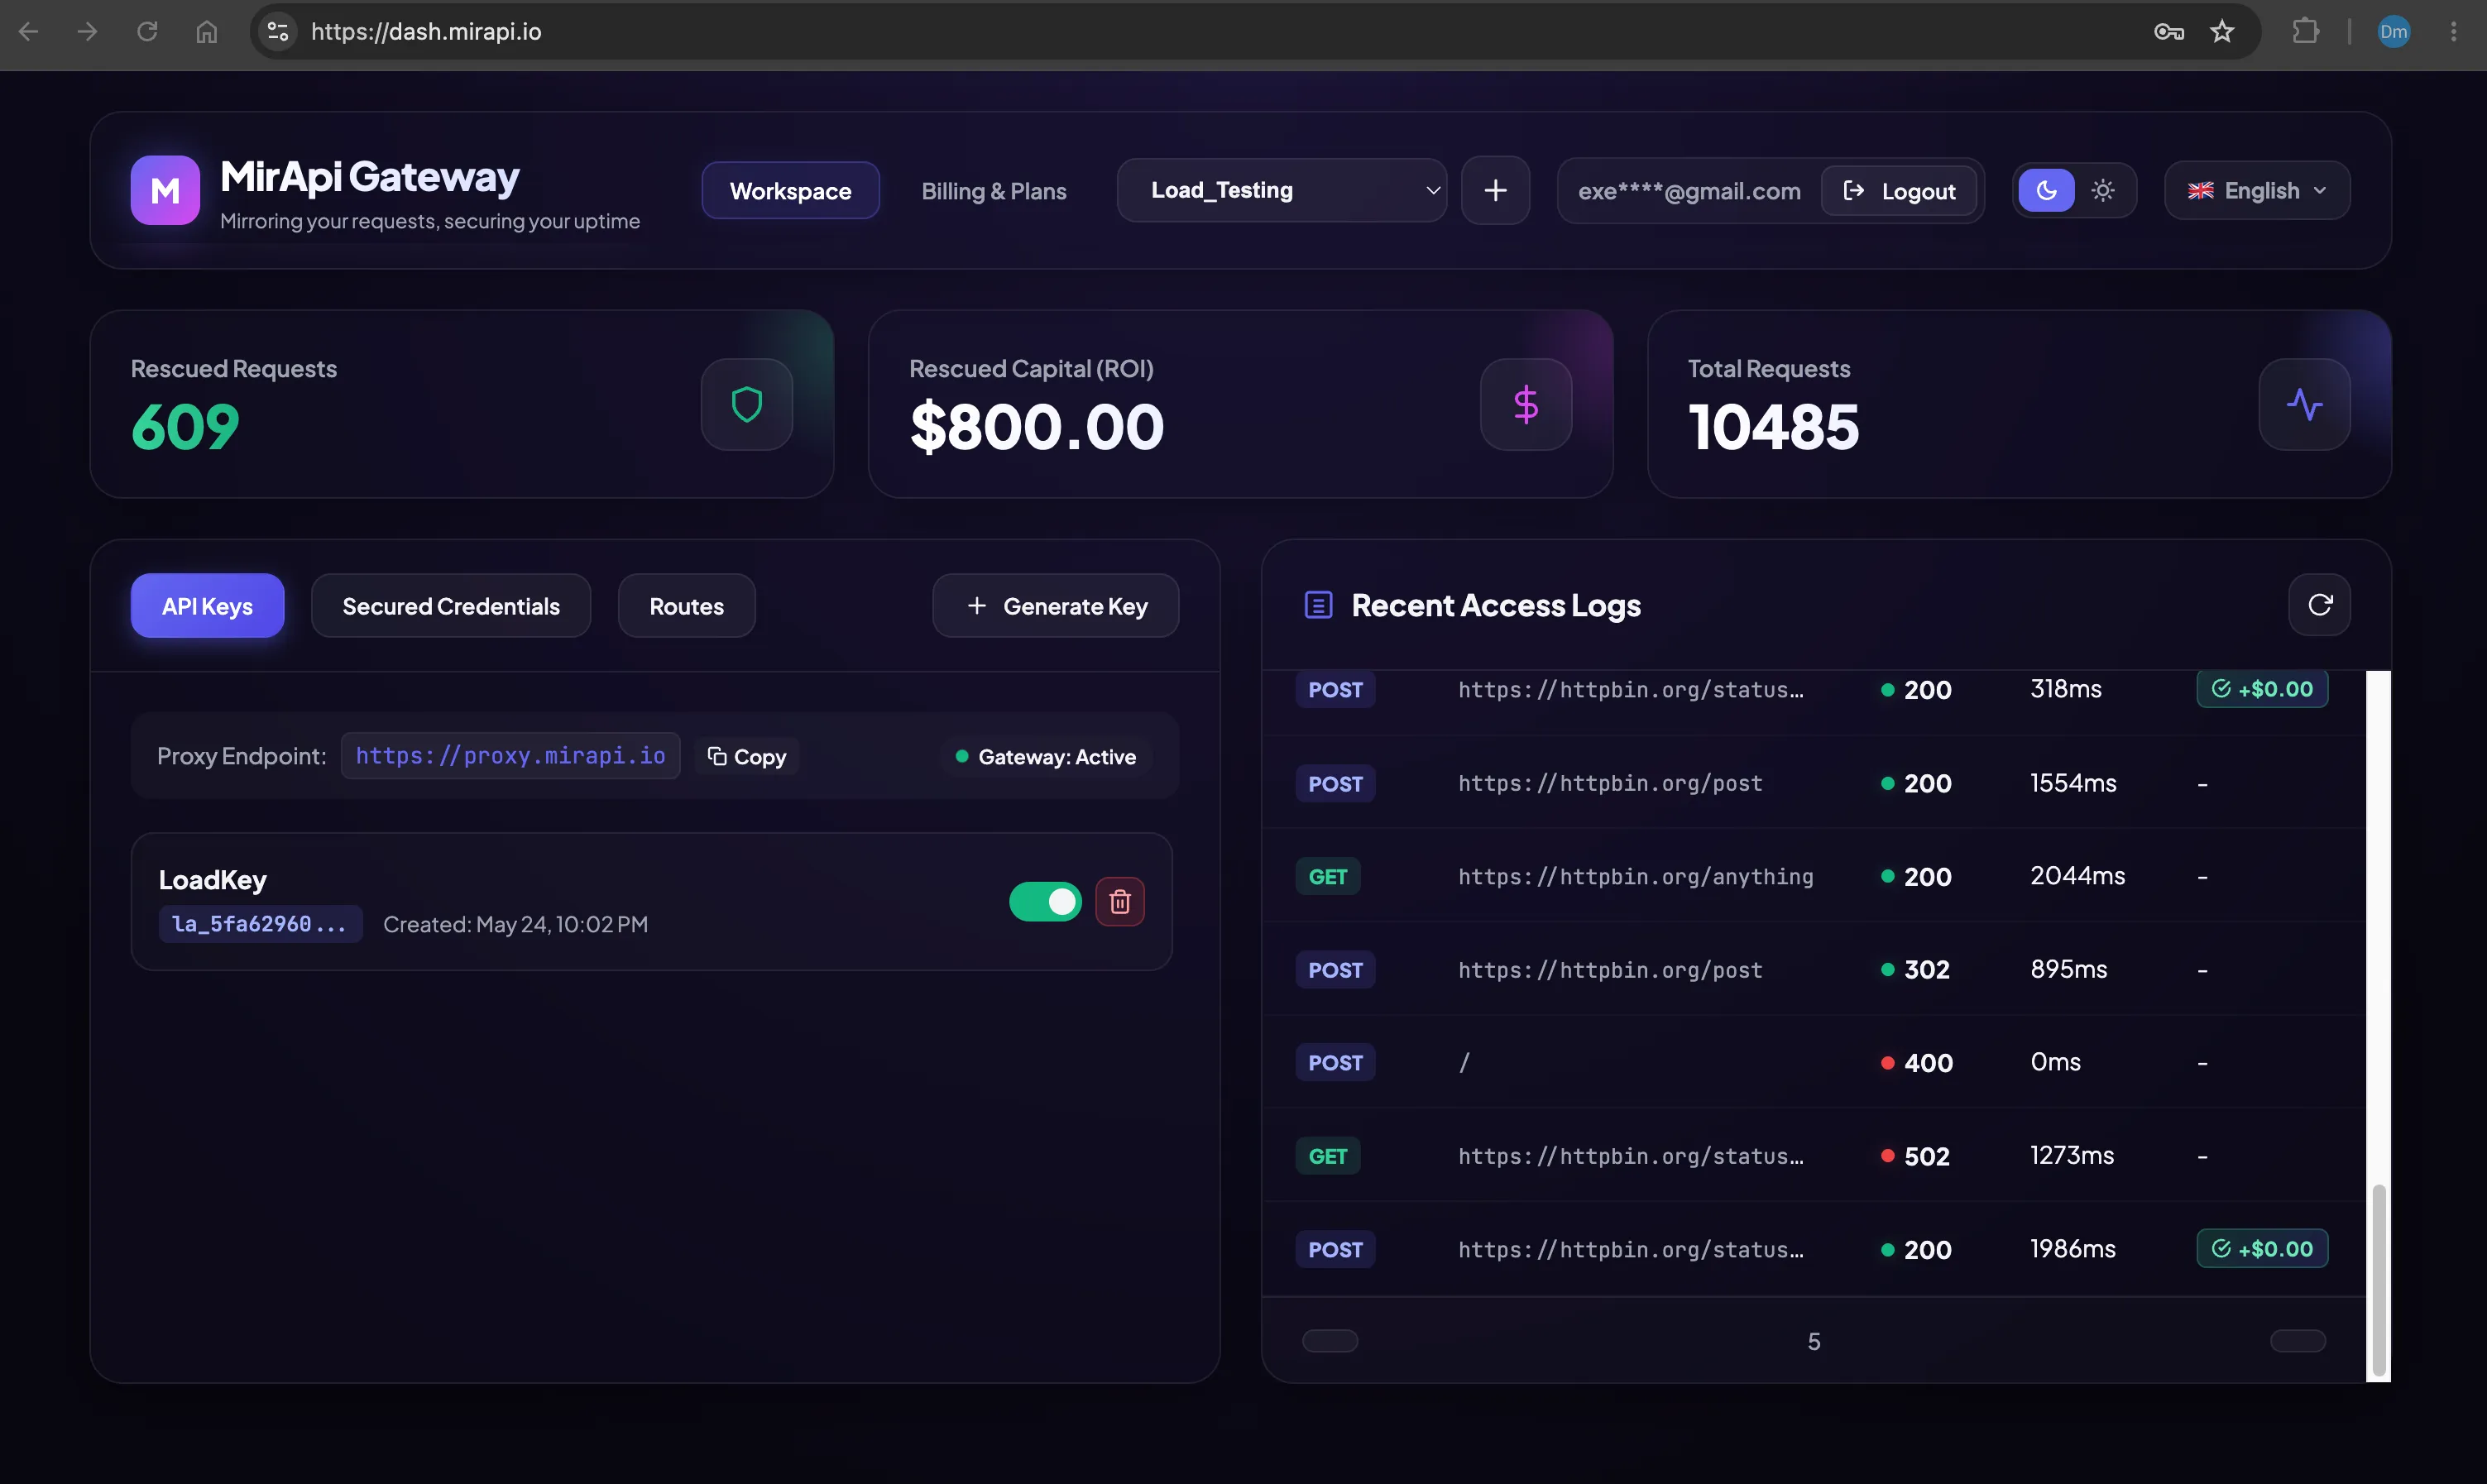Image resolution: width=2487 pixels, height=1484 pixels.
Task: Click page number 5 in logs pagination
Action: coord(1813,1342)
